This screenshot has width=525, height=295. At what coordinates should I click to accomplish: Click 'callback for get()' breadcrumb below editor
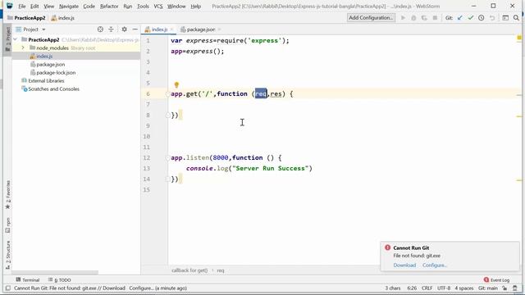[189, 270]
